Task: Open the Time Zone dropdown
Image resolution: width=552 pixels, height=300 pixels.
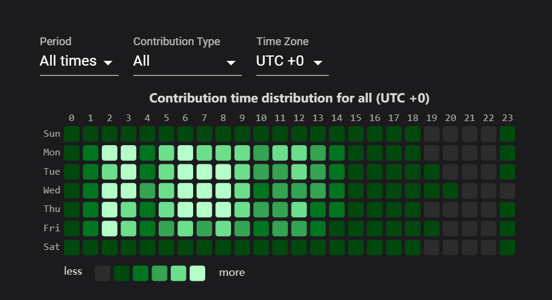Action: pos(292,61)
